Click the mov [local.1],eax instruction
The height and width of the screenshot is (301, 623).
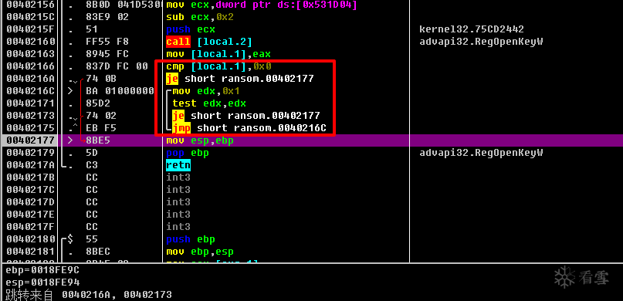218,54
